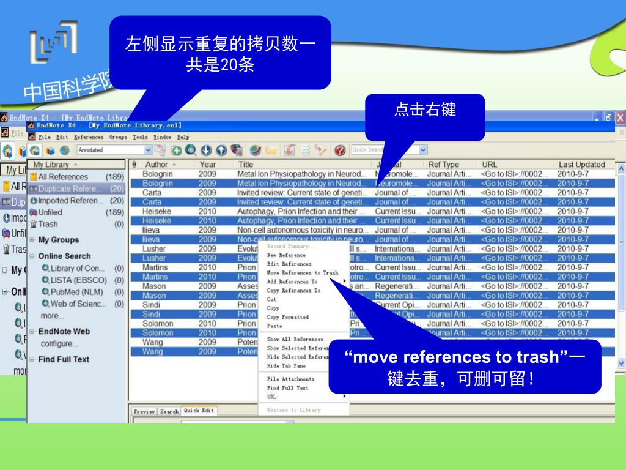The height and width of the screenshot is (470, 626).
Task: Collapse 'My' group expander in back window
Action: [x=5, y=270]
